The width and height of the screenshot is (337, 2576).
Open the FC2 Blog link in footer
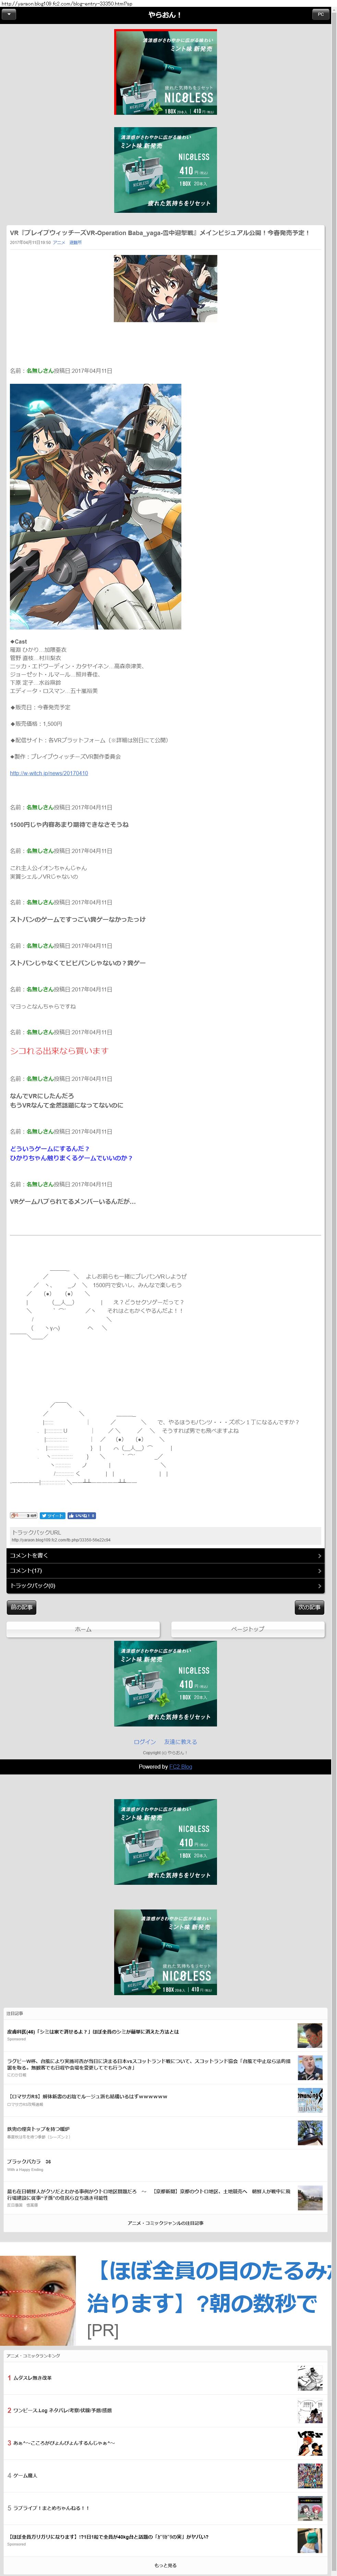181,1767
